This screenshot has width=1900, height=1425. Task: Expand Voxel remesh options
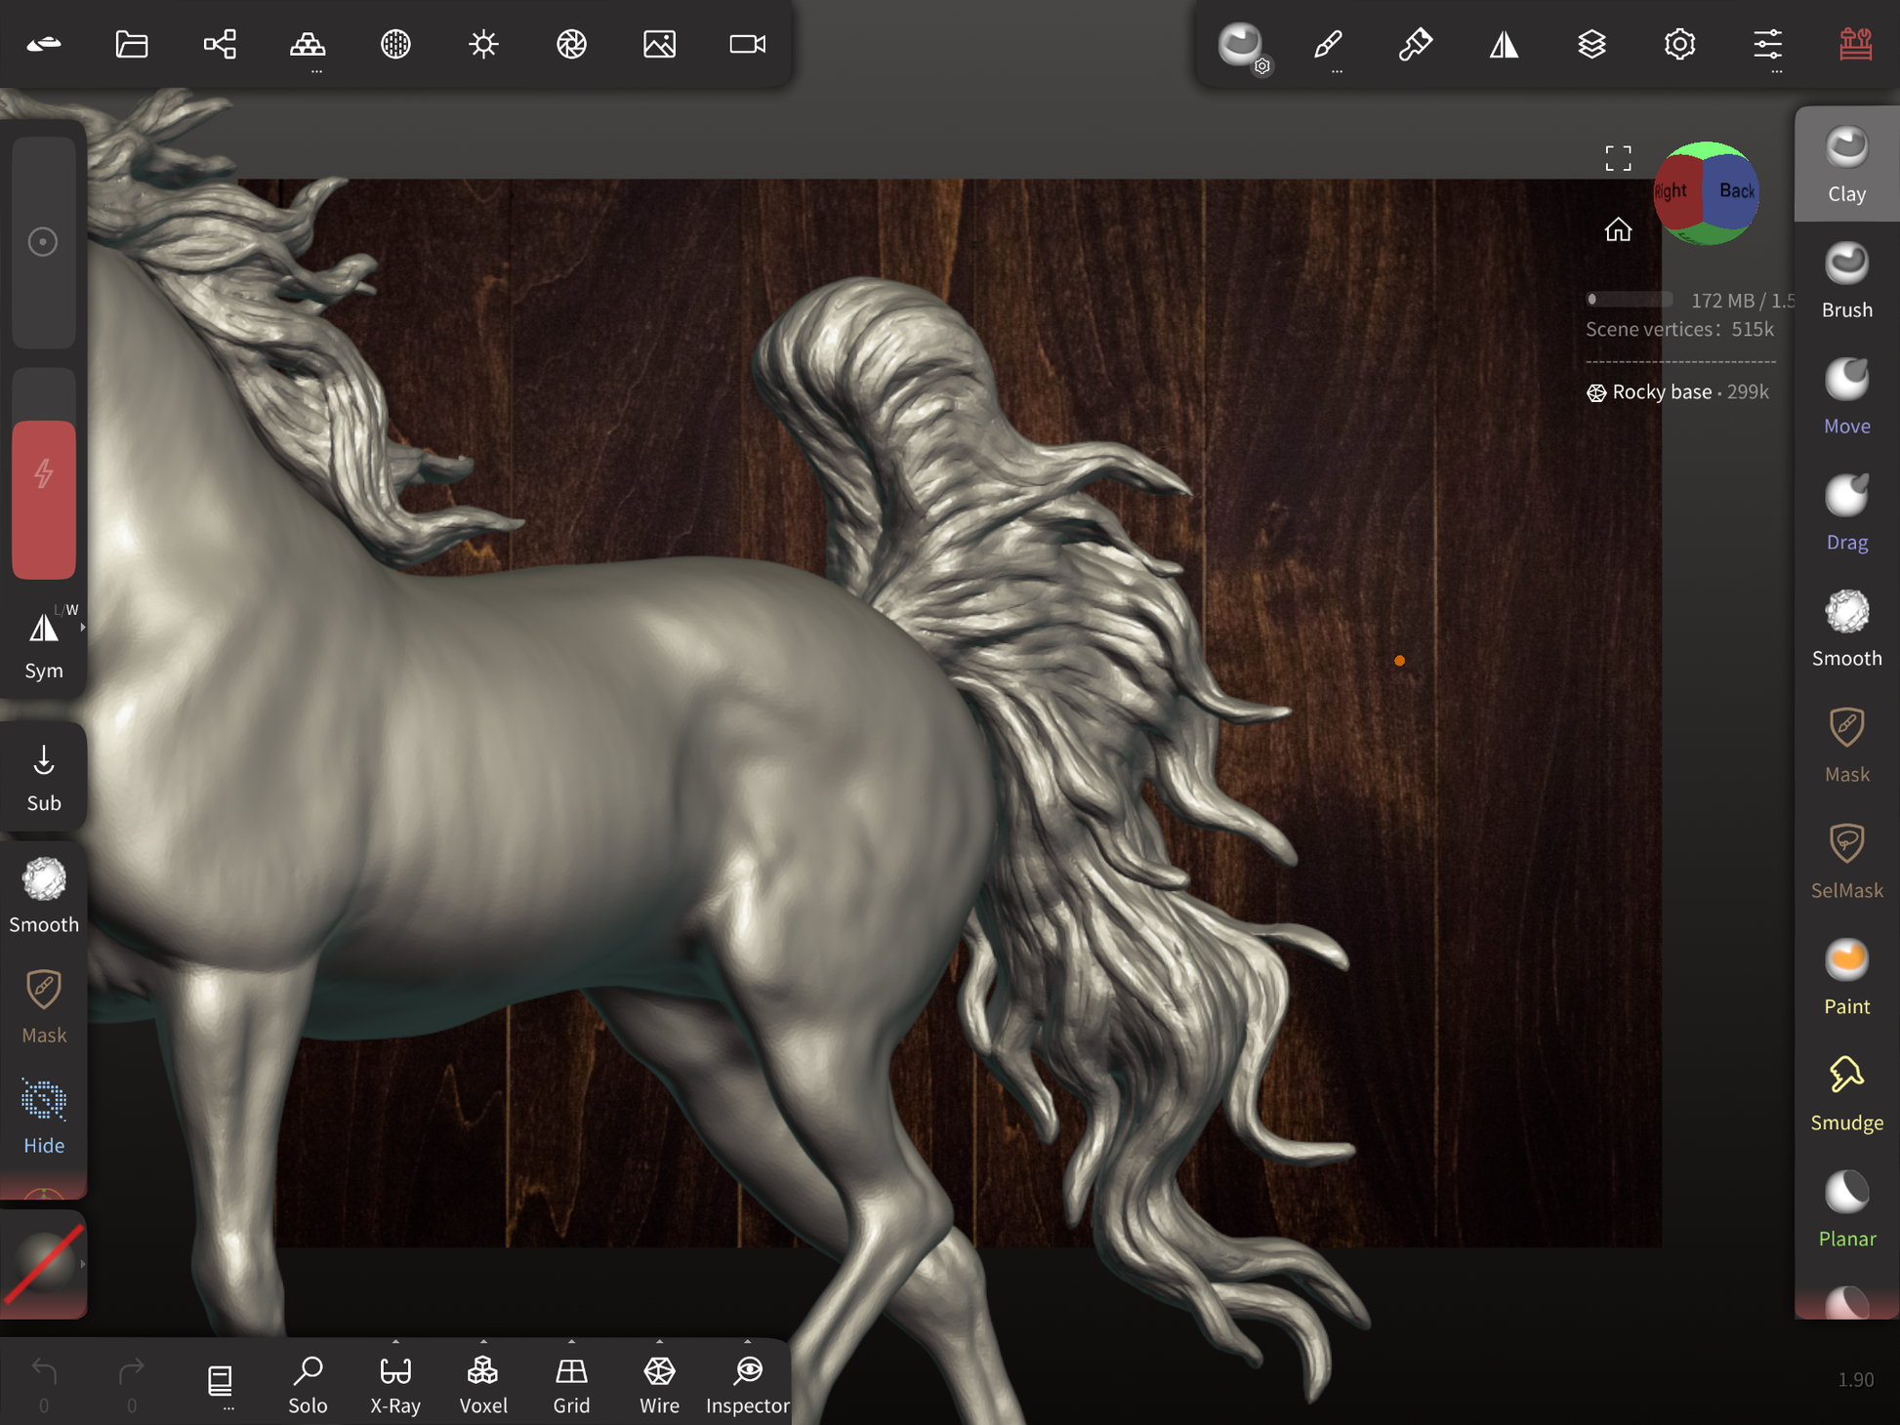tap(483, 1342)
